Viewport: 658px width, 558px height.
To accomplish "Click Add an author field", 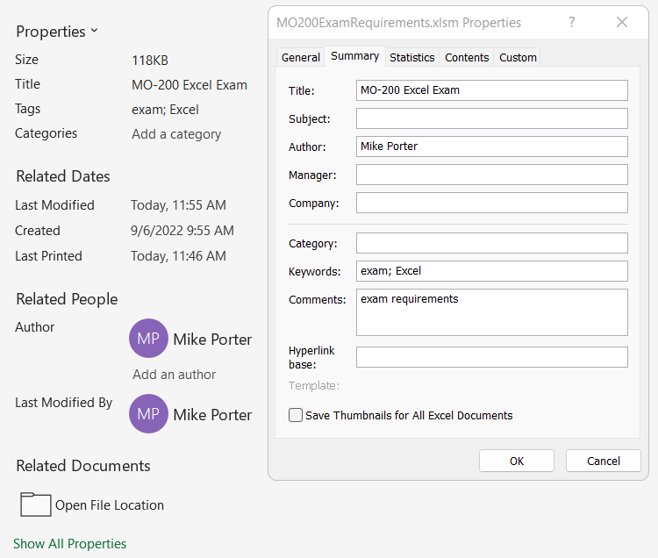I will point(175,375).
